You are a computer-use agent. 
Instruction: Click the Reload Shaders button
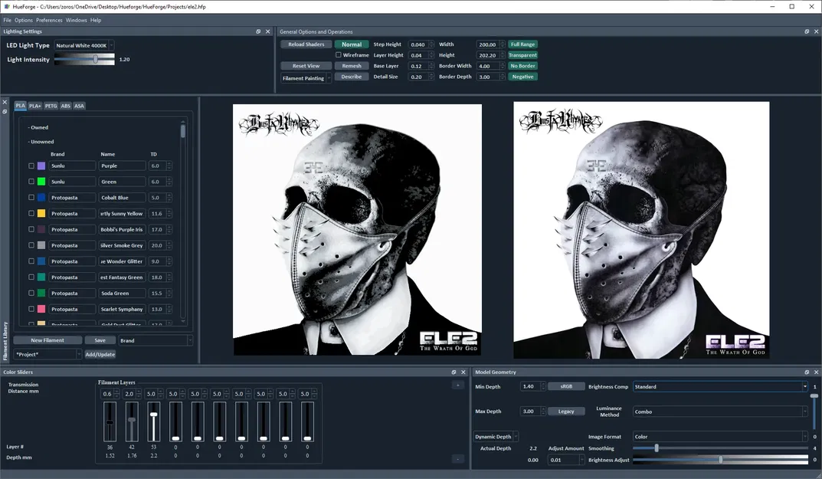click(x=306, y=44)
